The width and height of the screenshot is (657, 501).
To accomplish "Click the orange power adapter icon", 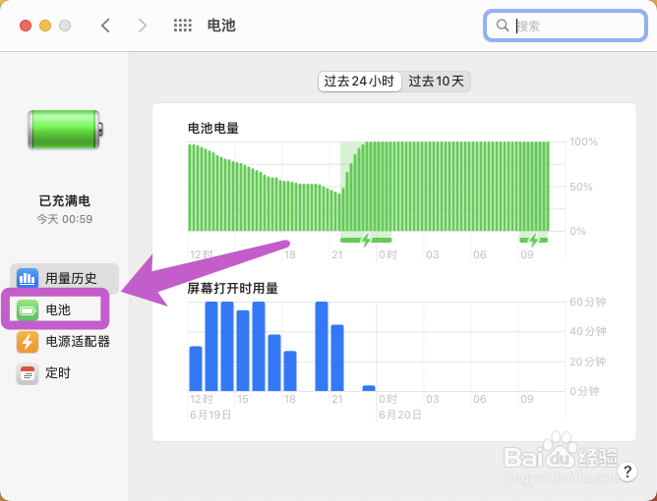I will pyautogui.click(x=28, y=342).
